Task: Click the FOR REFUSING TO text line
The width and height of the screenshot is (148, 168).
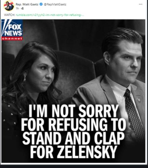Action: tap(73, 125)
